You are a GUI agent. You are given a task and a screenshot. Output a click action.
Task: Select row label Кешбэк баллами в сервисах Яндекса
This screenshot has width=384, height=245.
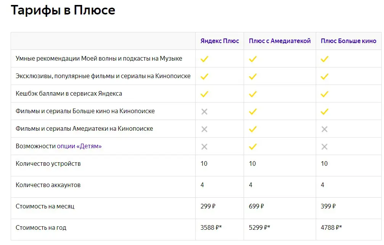69,93
